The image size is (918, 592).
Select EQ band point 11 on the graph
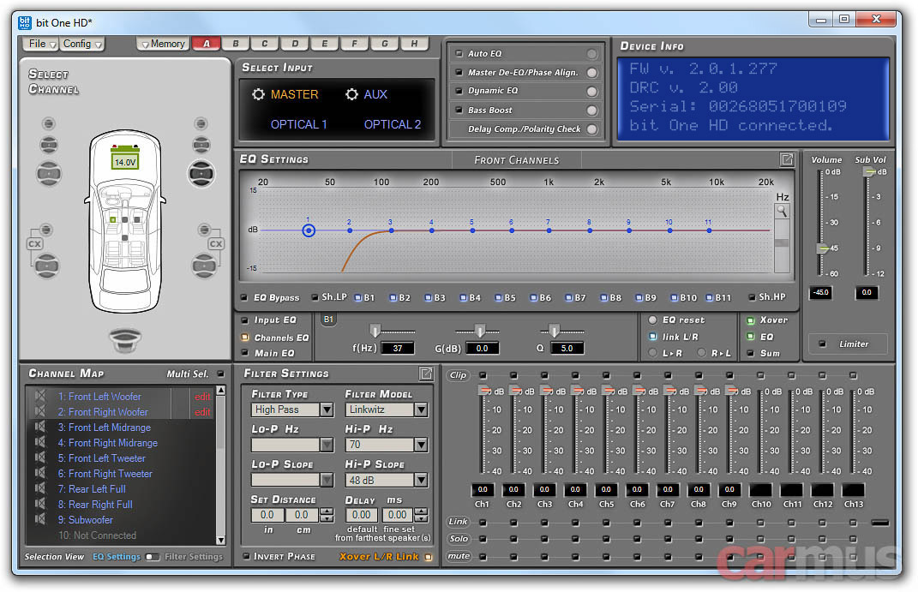coord(709,230)
